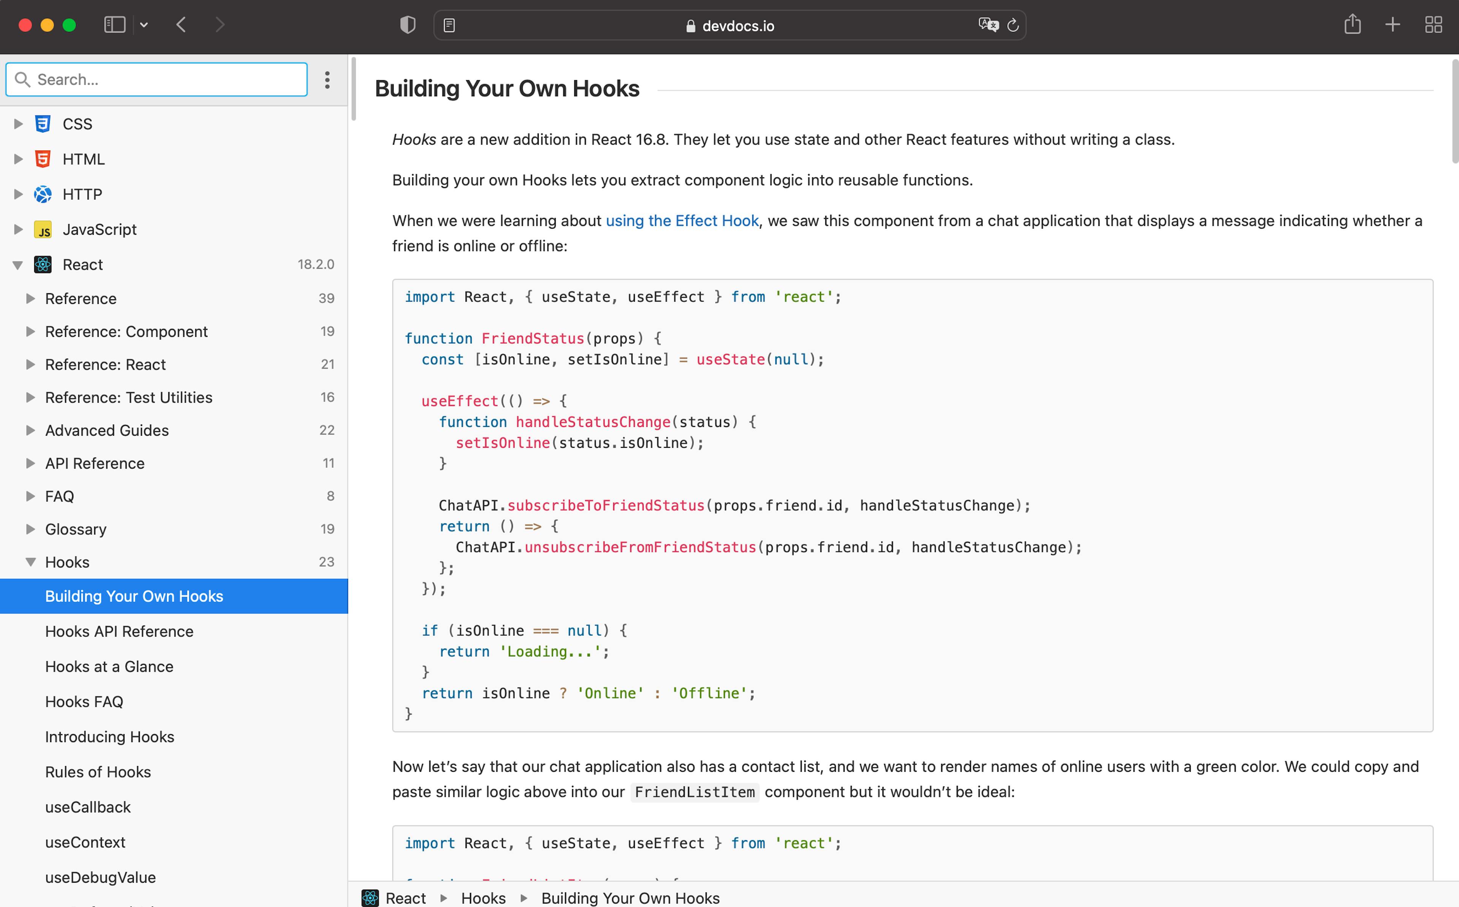The height and width of the screenshot is (907, 1459).
Task: Expand Reference: Test Utilities section
Action: pyautogui.click(x=30, y=397)
